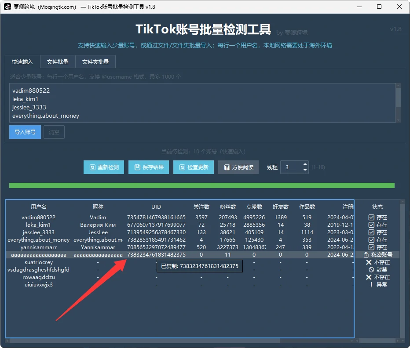Click fan count 207493

228,217
